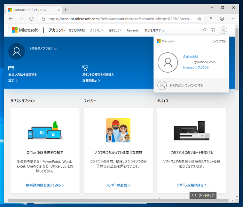The width and height of the screenshot is (243, 207).
Task: Click the address bar URL field
Action: click(x=120, y=19)
